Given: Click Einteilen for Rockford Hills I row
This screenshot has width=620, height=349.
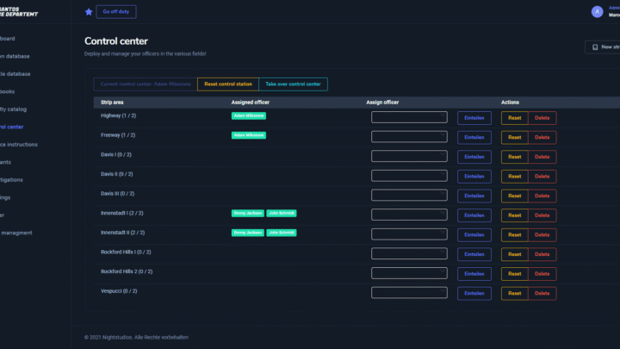Looking at the screenshot, I should [474, 254].
